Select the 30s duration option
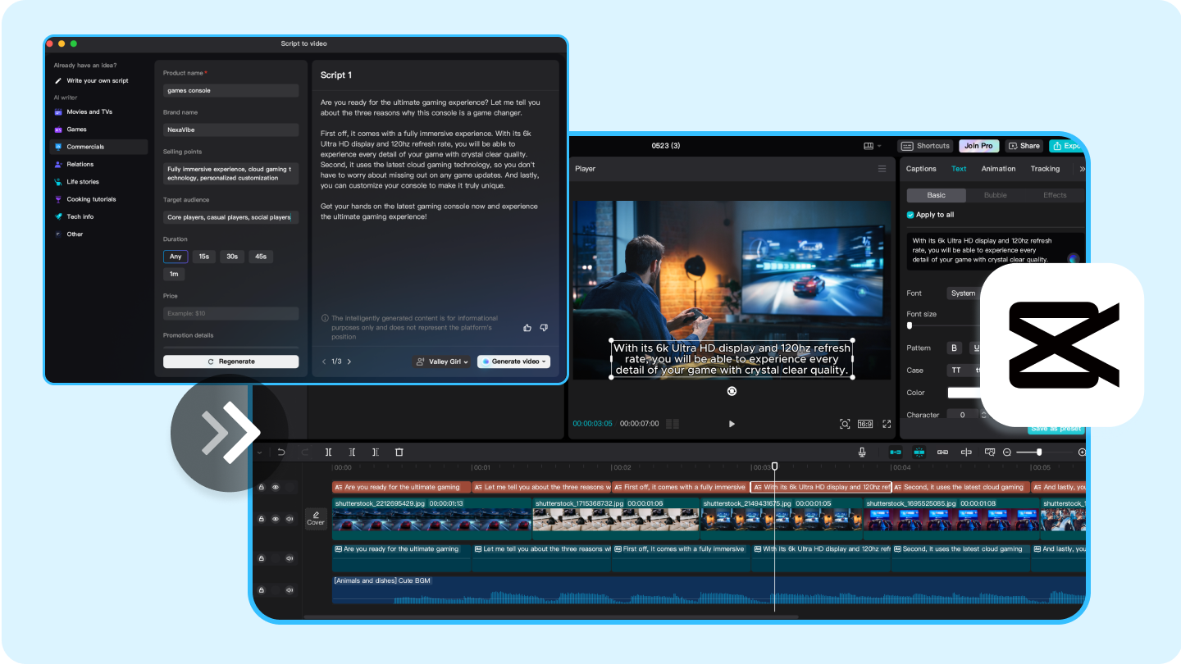 232,257
